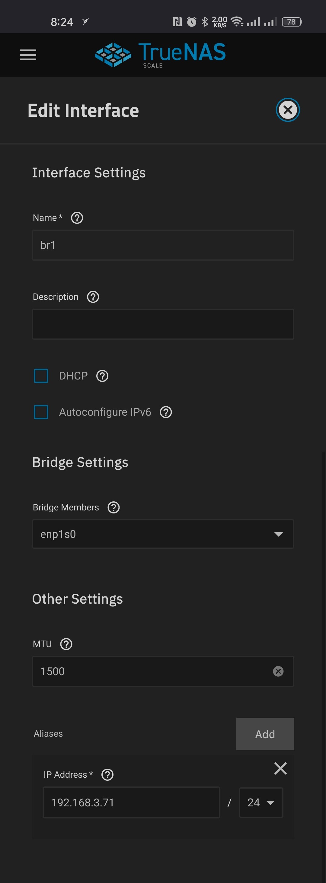Open Autoconfigure IPv6 help tooltip
This screenshot has width=326, height=883.
coord(166,412)
